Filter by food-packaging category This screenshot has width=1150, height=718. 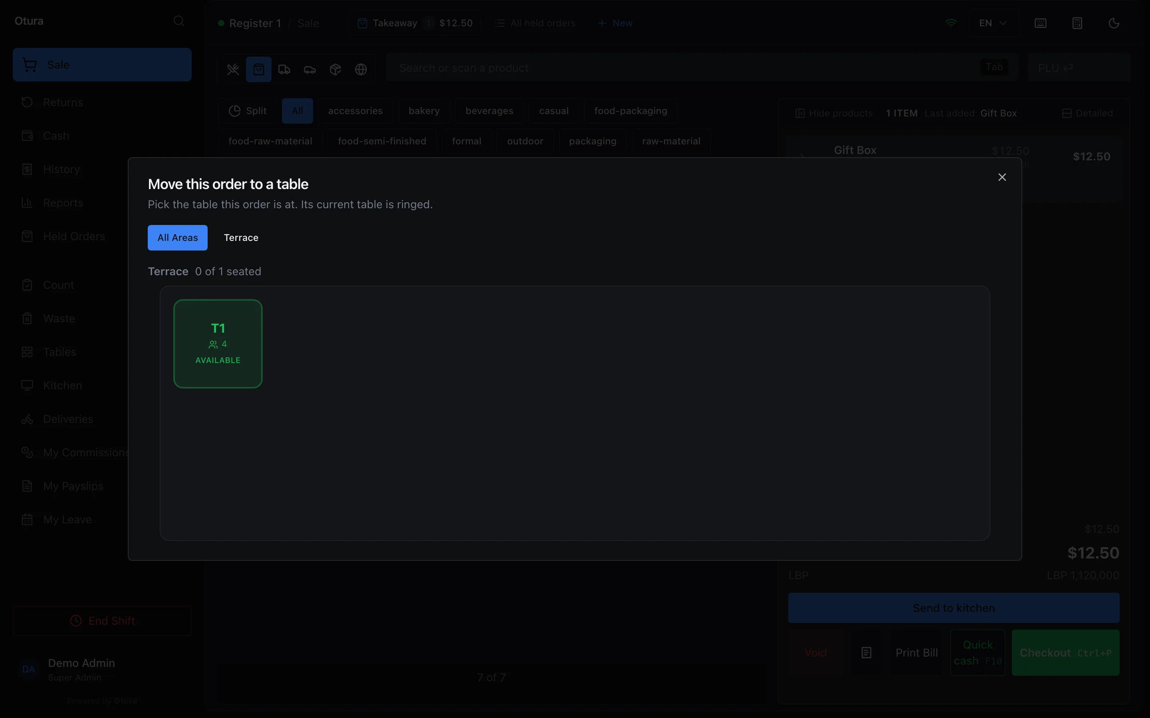631,110
